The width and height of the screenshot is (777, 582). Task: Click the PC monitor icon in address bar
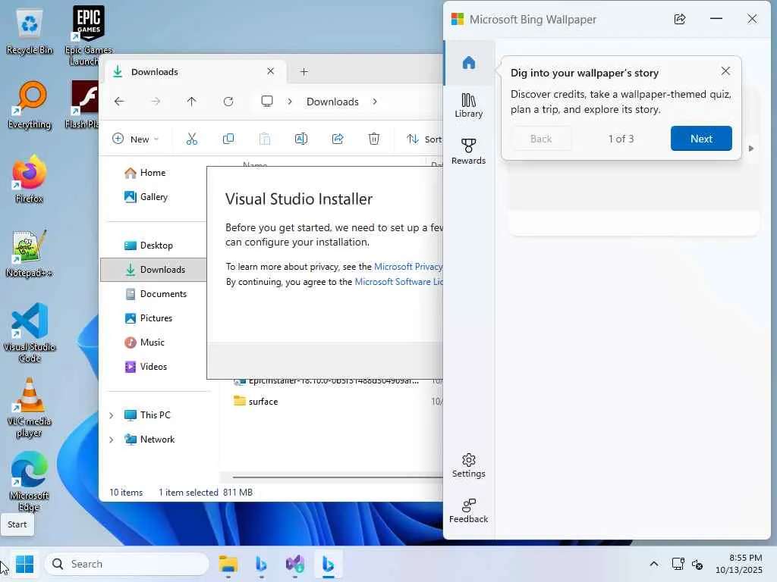[x=267, y=102]
